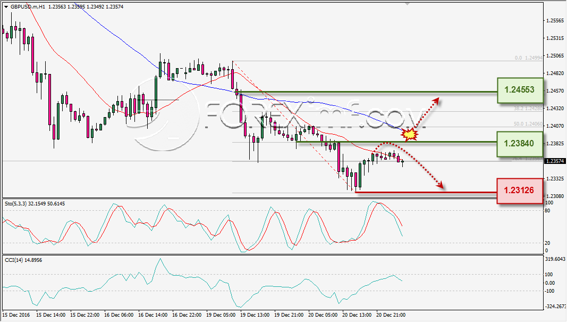Click the 19 Dec 05:00 time axis label

(221, 315)
